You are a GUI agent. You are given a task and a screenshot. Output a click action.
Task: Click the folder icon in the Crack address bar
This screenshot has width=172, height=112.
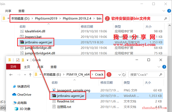coord(36,74)
